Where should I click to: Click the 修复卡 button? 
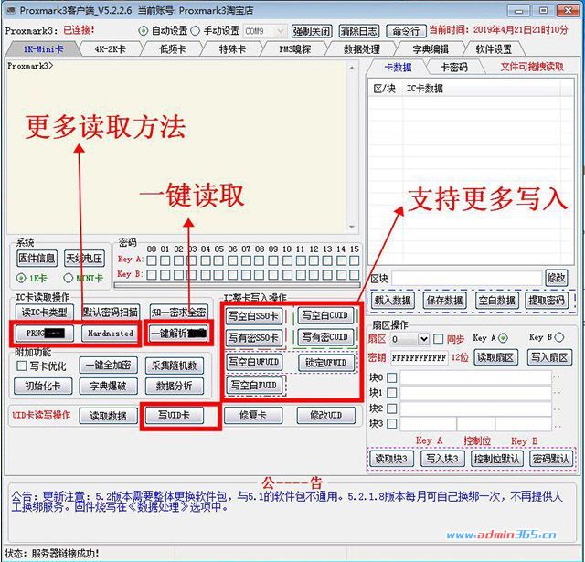pyautogui.click(x=253, y=415)
